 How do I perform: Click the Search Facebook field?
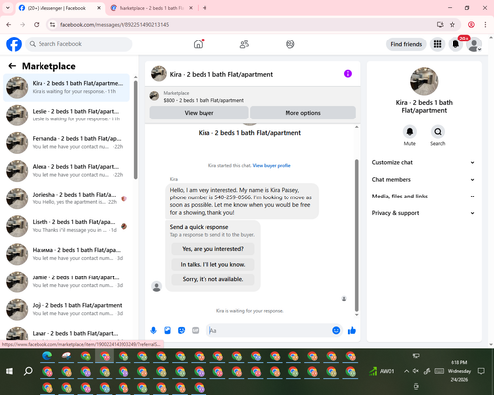click(79, 44)
